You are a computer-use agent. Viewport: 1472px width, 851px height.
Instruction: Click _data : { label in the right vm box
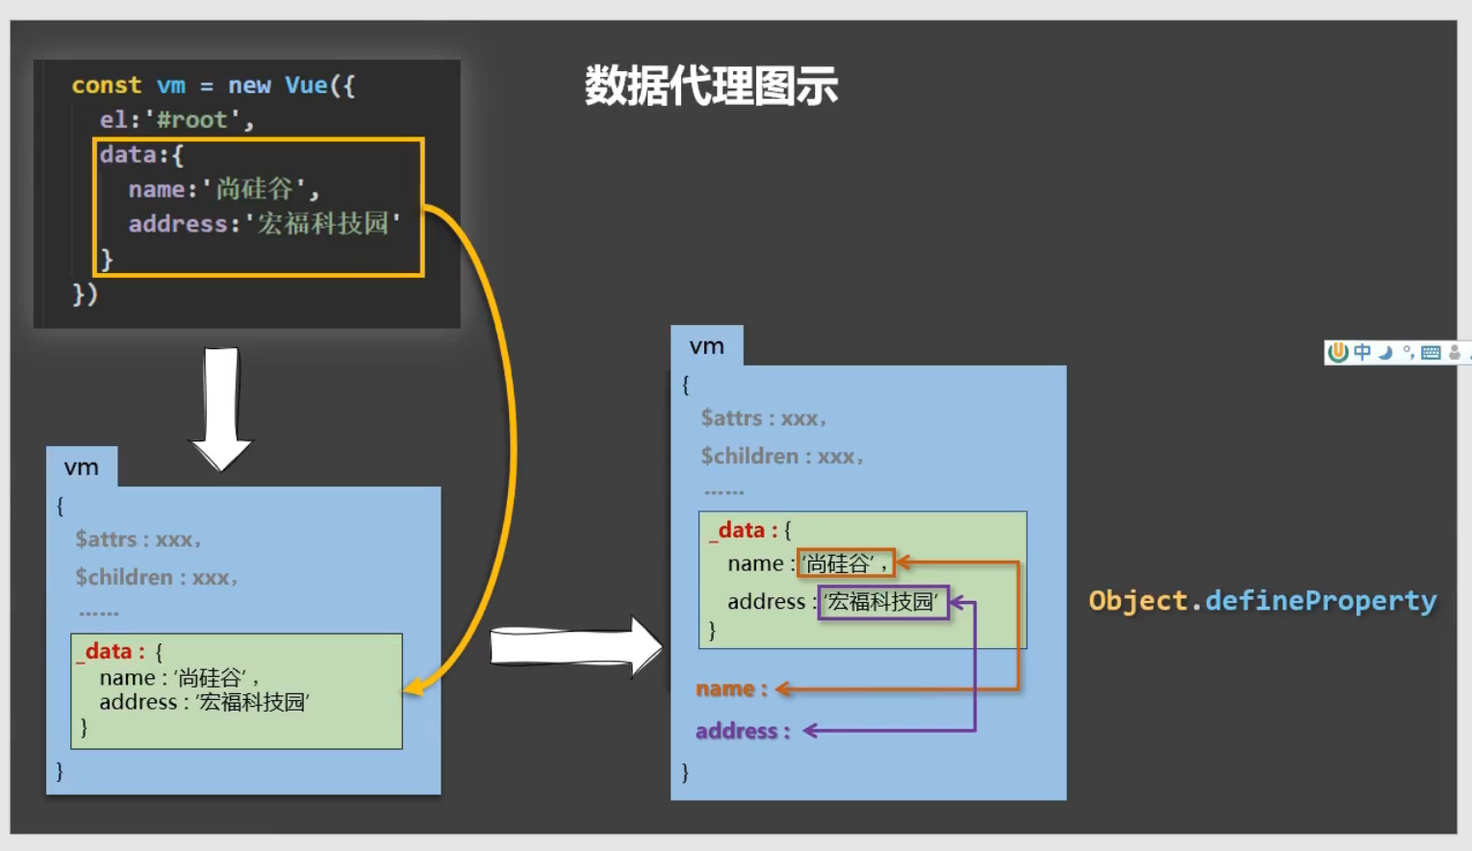(x=750, y=530)
